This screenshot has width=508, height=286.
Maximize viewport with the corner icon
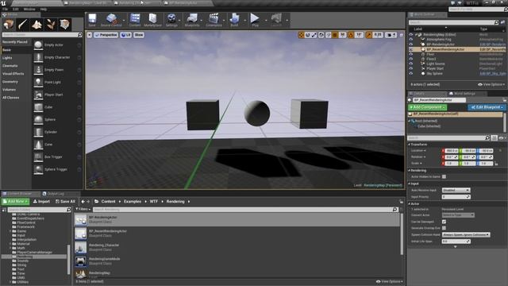402,35
